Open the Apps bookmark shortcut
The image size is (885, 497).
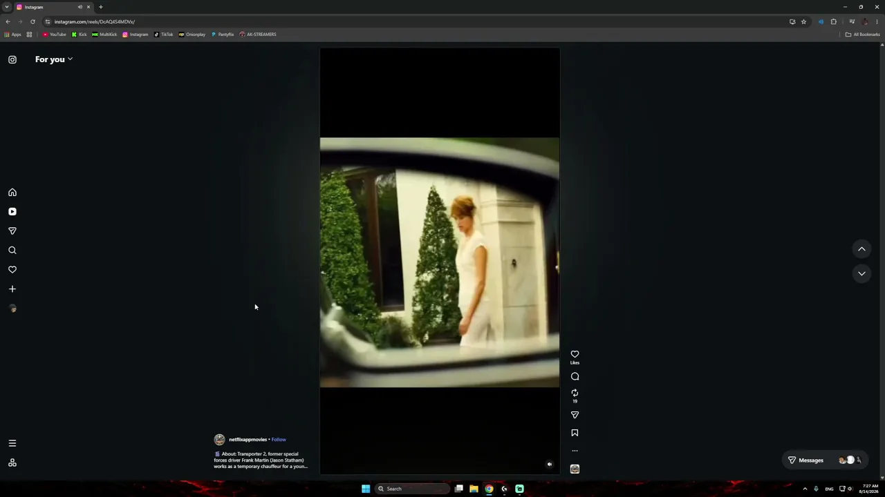(13, 35)
